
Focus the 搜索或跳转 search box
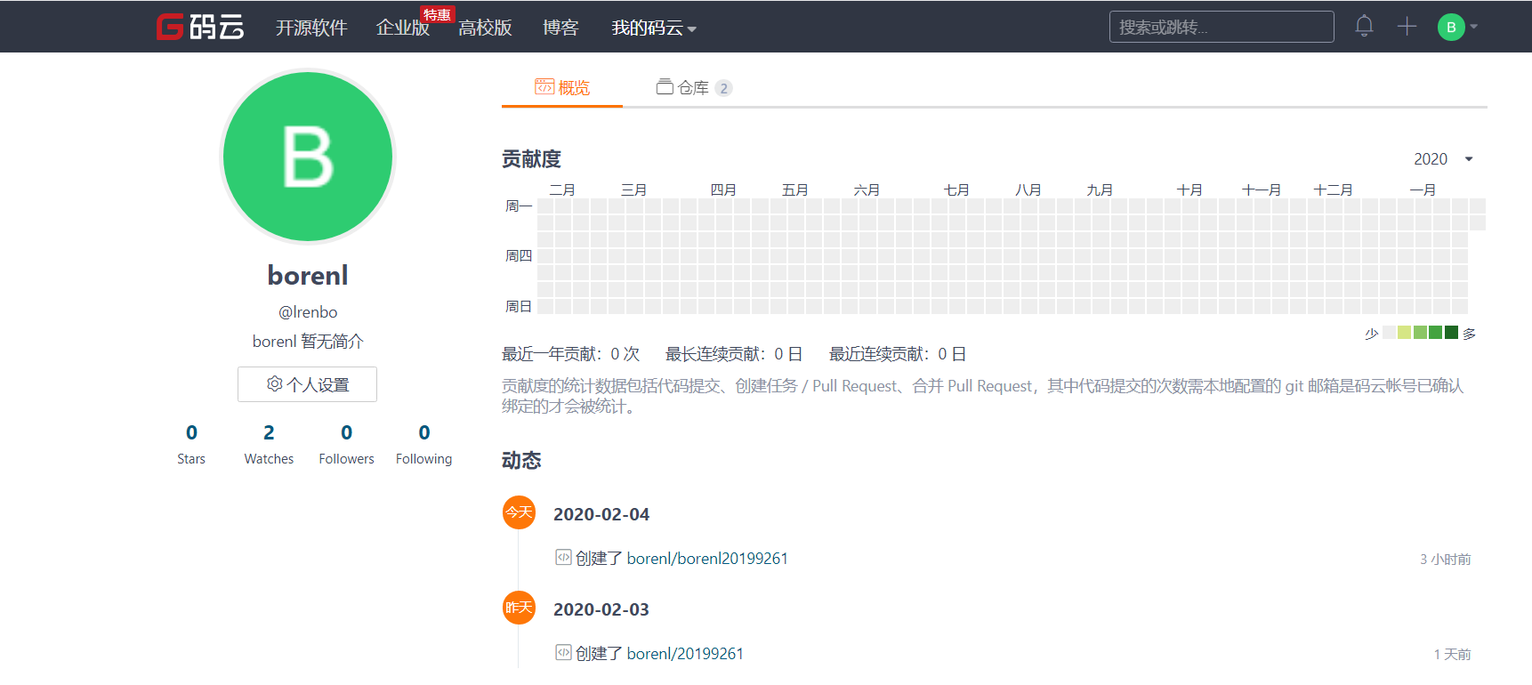[x=1222, y=27]
